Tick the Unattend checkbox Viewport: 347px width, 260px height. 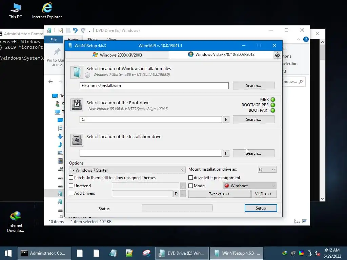(71, 186)
